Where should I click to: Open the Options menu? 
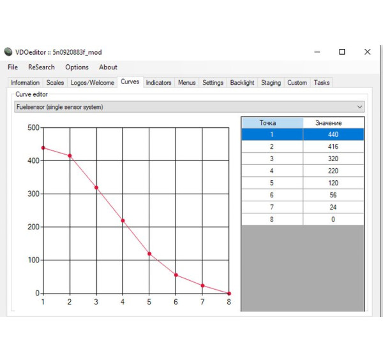(77, 67)
